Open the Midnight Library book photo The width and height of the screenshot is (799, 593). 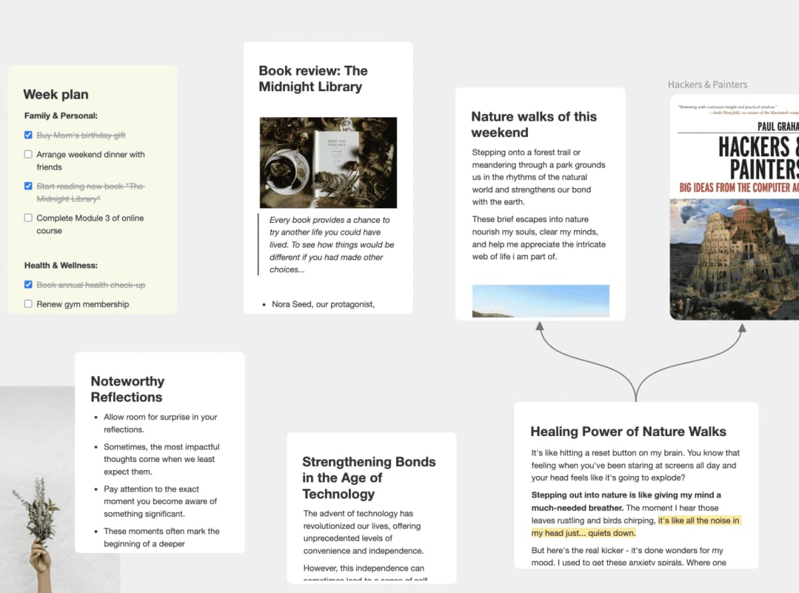pos(328,163)
